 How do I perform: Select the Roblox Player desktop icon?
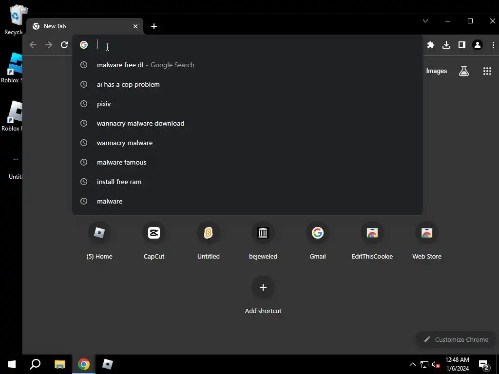pos(12,116)
